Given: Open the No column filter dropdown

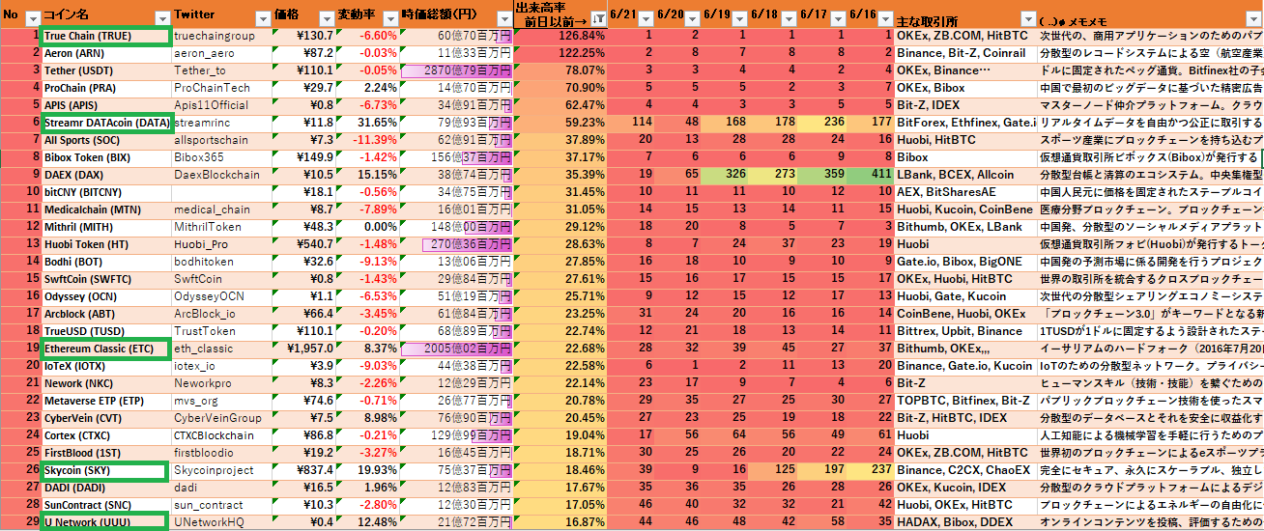Looking at the screenshot, I should tap(32, 17).
